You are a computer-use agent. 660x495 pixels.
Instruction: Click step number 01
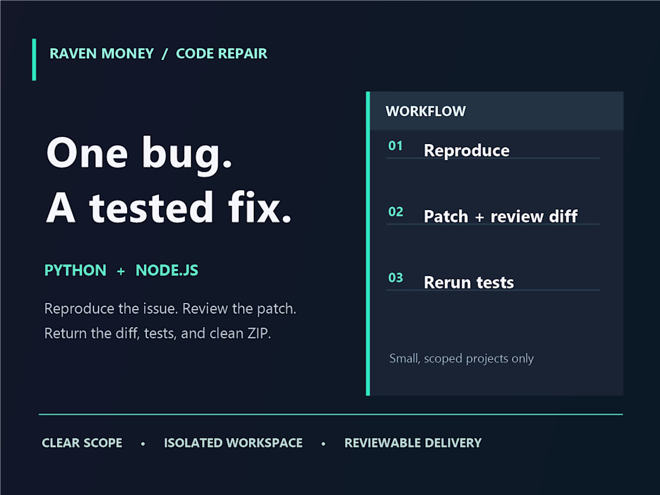395,146
